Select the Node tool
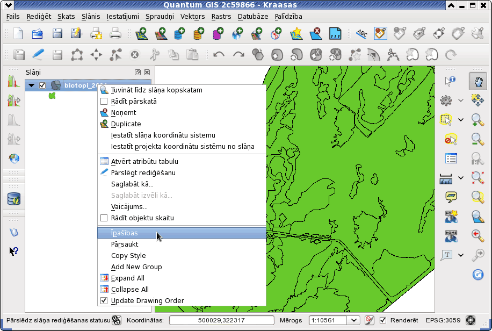Screen dimensions: 492x331 [115, 55]
